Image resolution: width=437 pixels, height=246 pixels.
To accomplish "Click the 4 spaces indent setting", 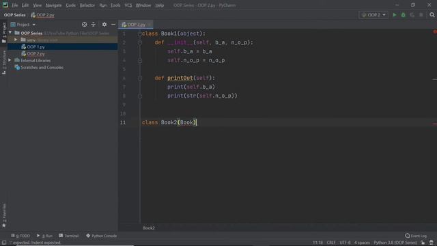I will click(x=362, y=243).
